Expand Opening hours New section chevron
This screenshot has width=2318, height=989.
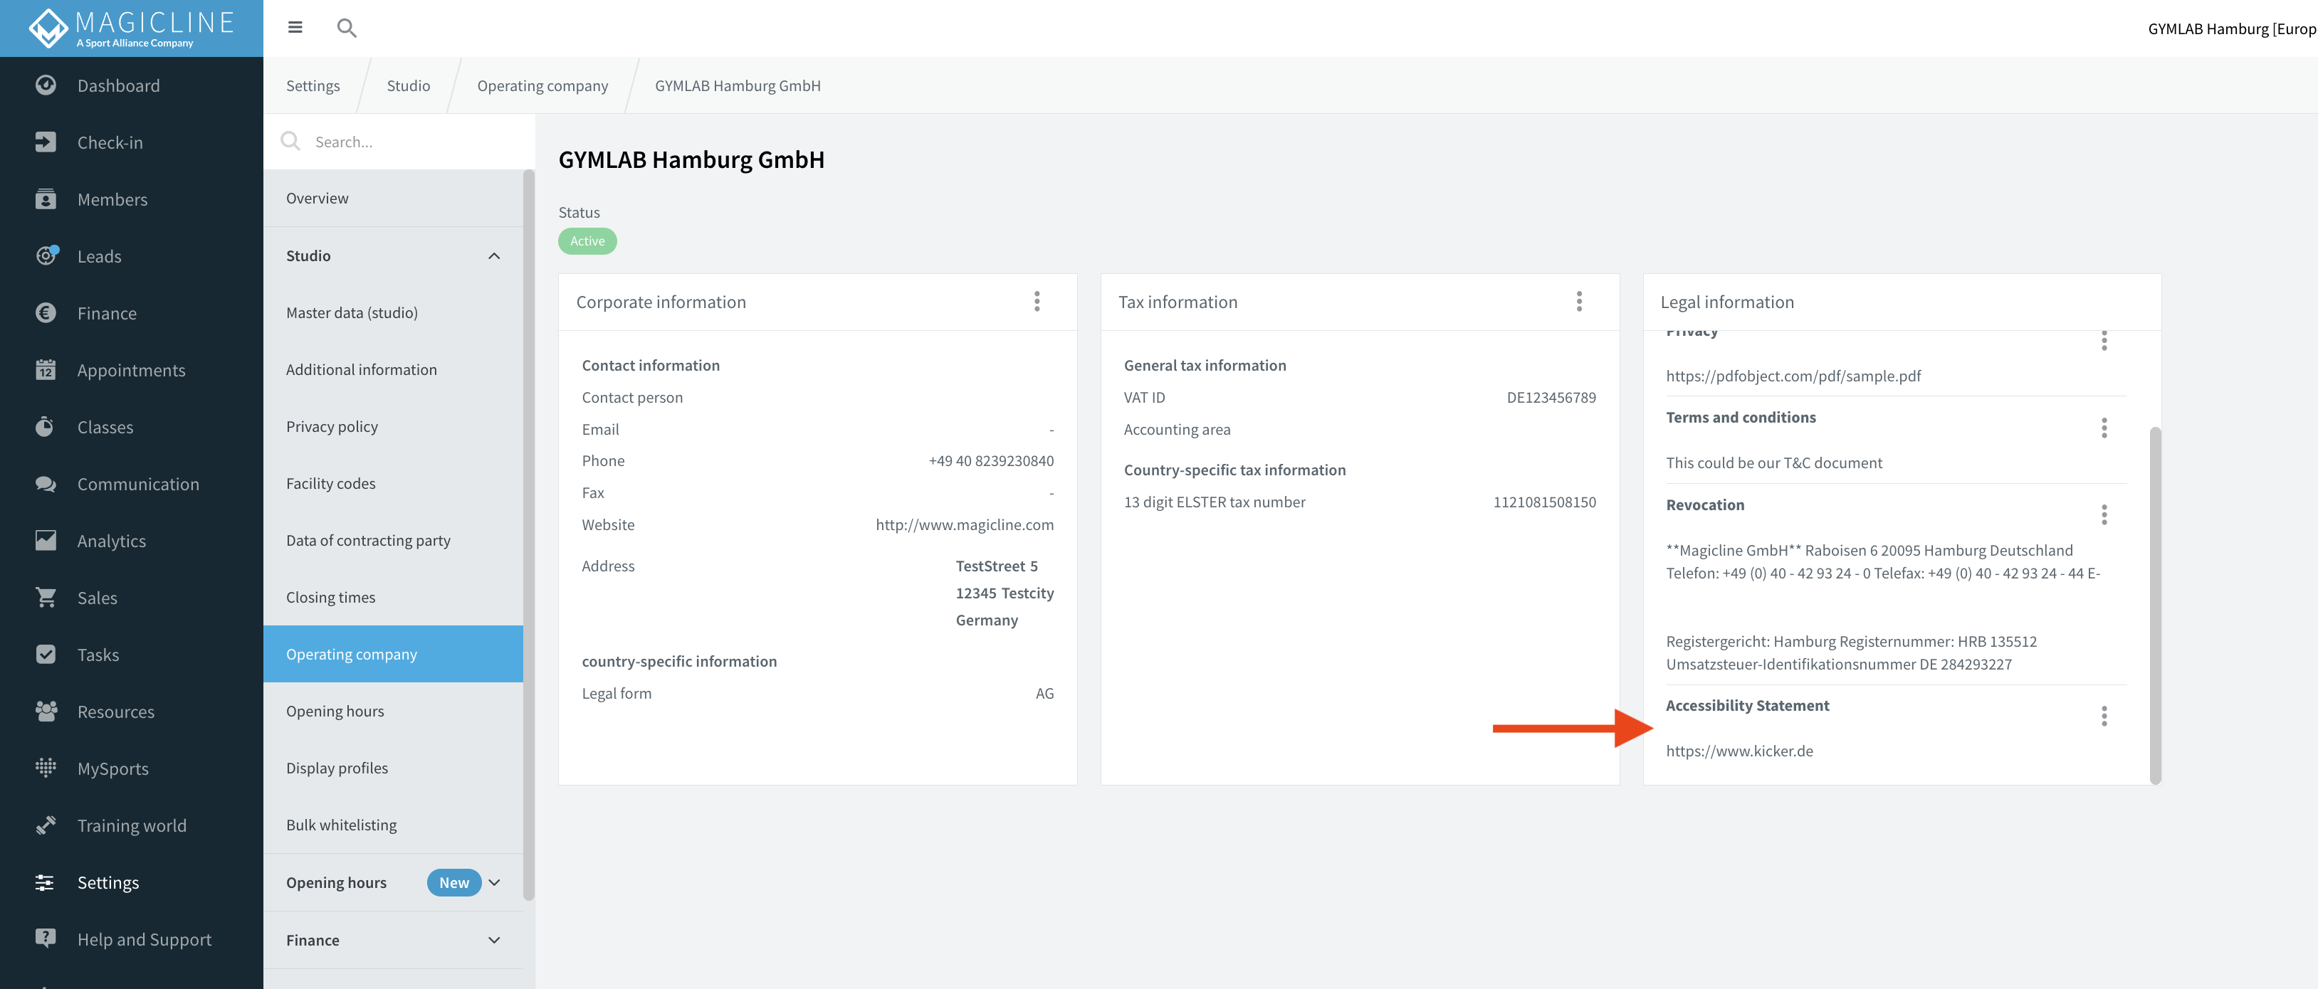click(x=494, y=883)
